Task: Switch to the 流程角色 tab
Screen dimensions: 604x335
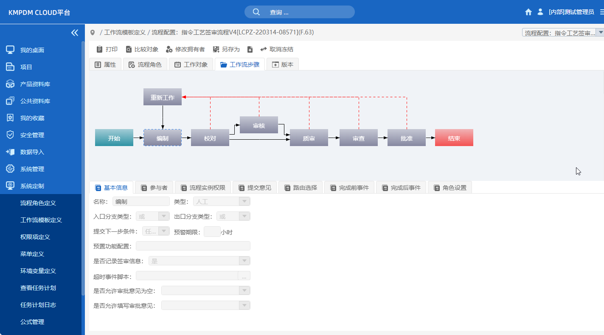Action: (x=145, y=64)
